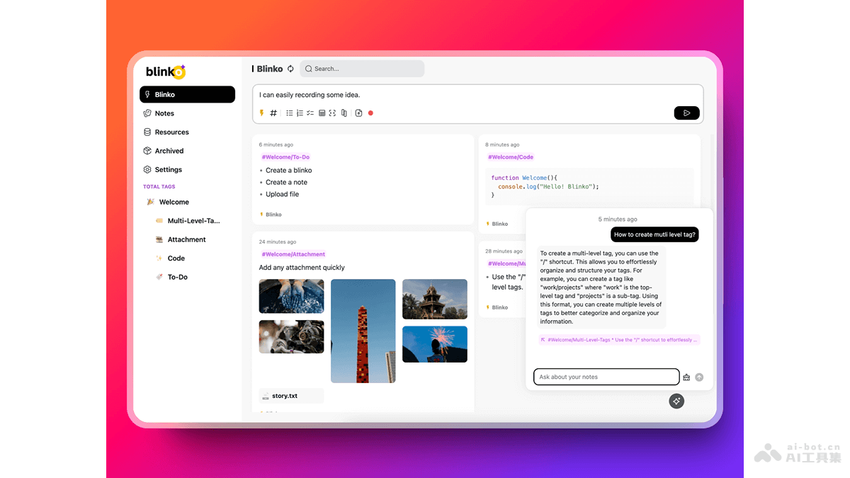Toggle the red recording dot in editor
This screenshot has height=478, width=850.
[370, 113]
